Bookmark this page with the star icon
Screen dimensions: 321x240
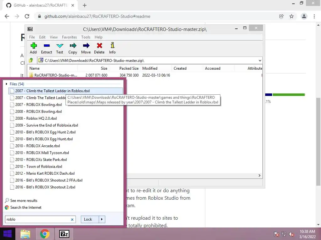pos(292,16)
